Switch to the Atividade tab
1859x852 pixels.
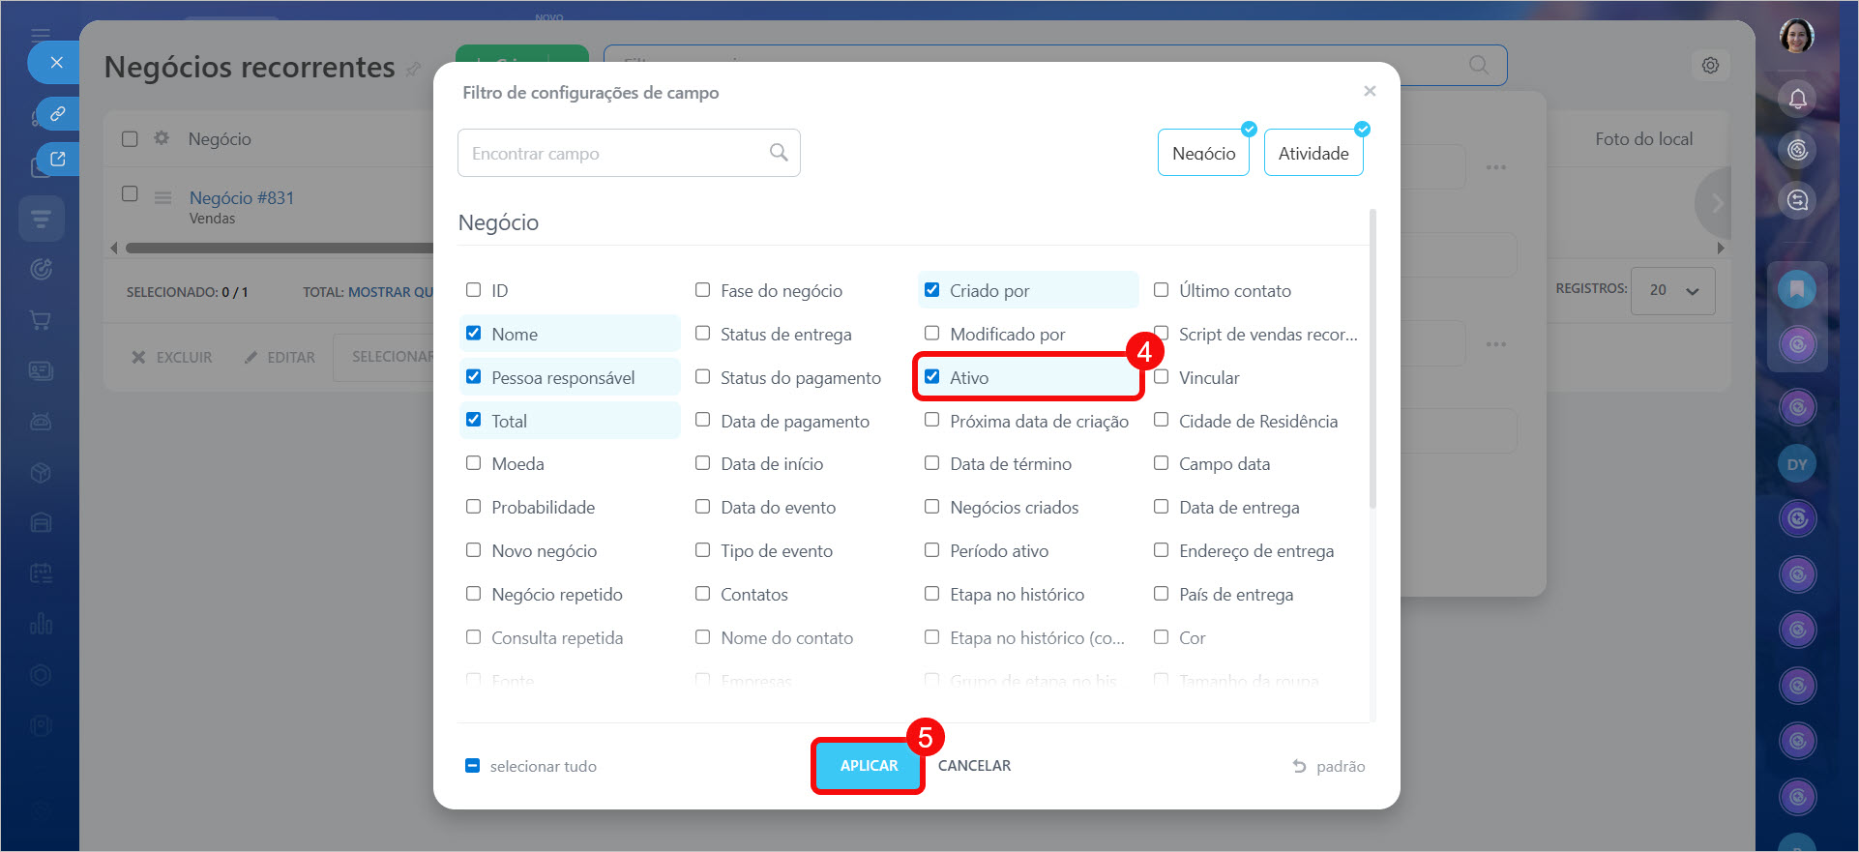click(1313, 153)
